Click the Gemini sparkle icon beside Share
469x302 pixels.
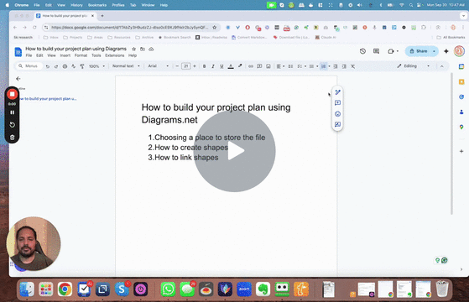click(446, 51)
